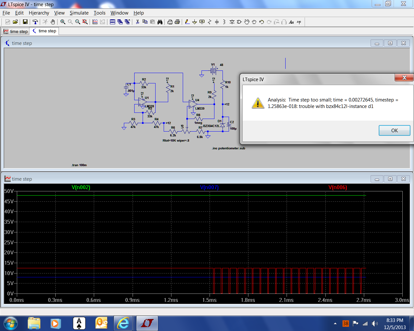Click OK in the LTspice IV dialog
The width and height of the screenshot is (414, 331).
point(395,131)
